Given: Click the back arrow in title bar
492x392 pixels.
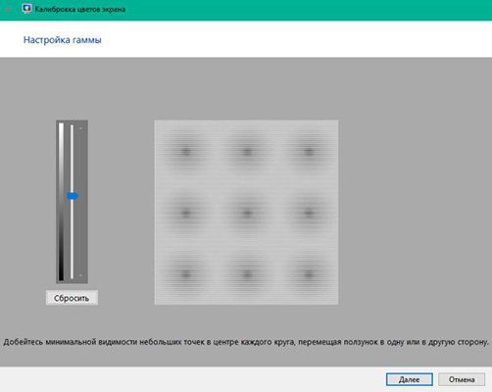Looking at the screenshot, I should 8,9.
